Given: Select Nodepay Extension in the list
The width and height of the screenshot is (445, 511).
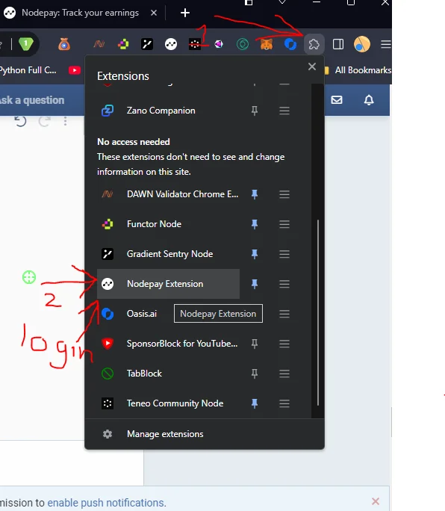Looking at the screenshot, I should (x=168, y=284).
